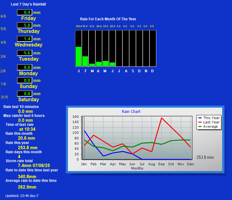Click the Dec label on chart axis
Image resolution: width=232 pixels, height=200 pixels.
190,164
